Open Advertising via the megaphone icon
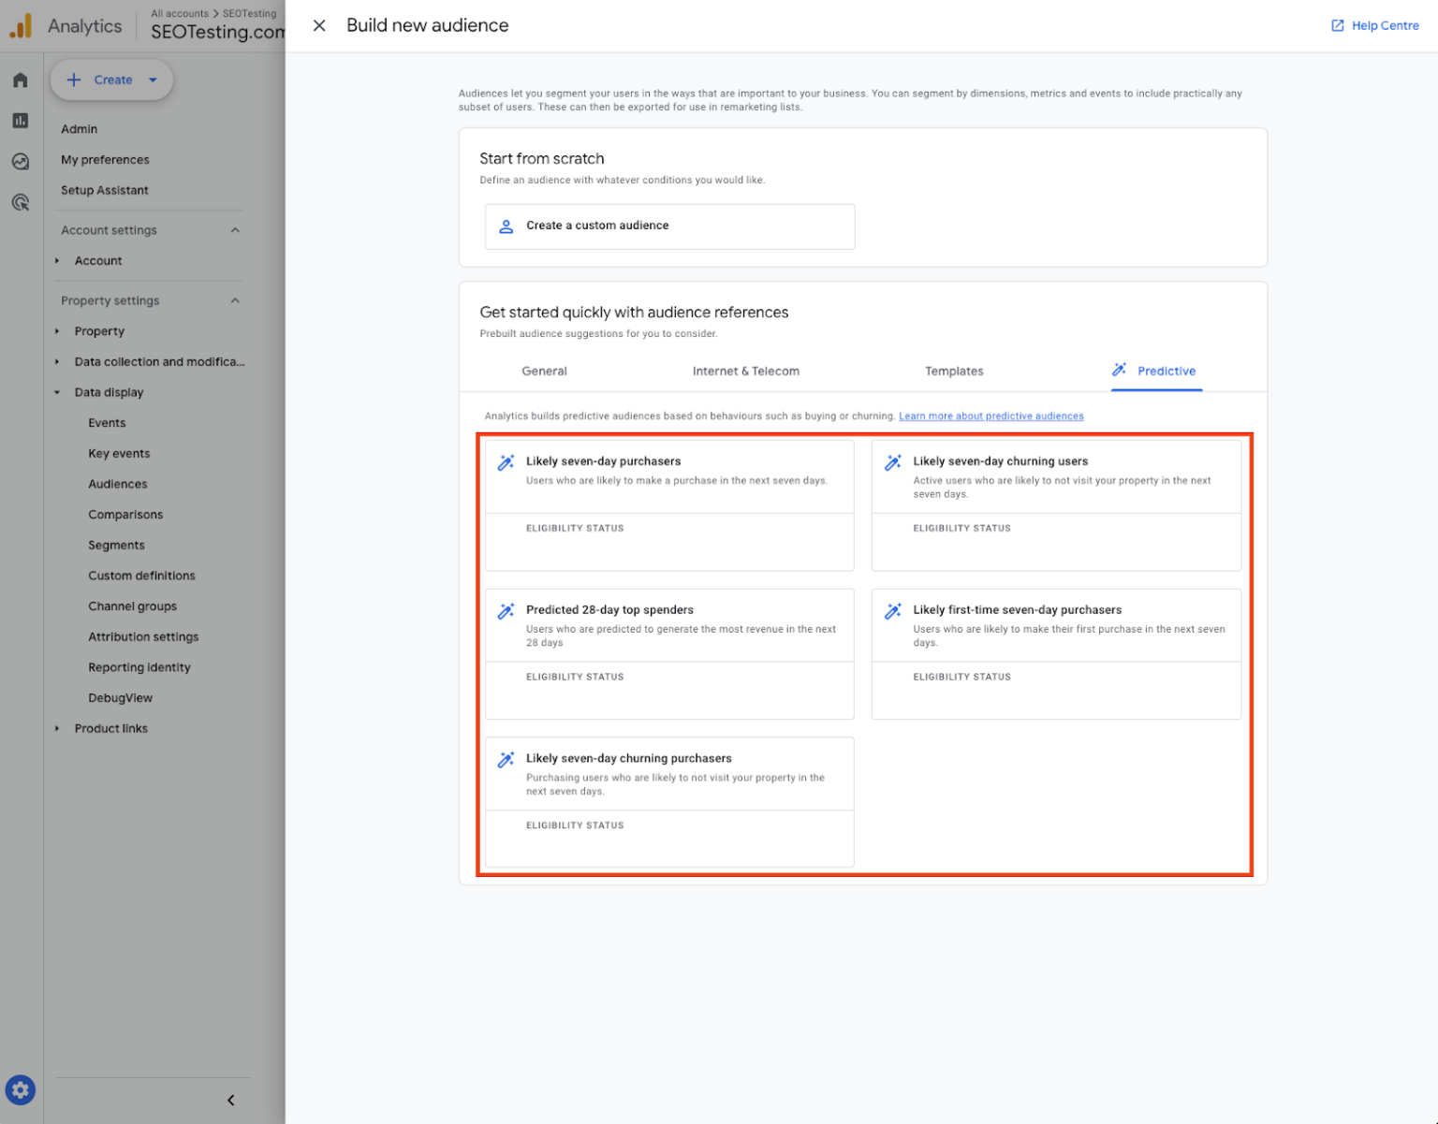Image resolution: width=1438 pixels, height=1124 pixels. click(x=20, y=202)
